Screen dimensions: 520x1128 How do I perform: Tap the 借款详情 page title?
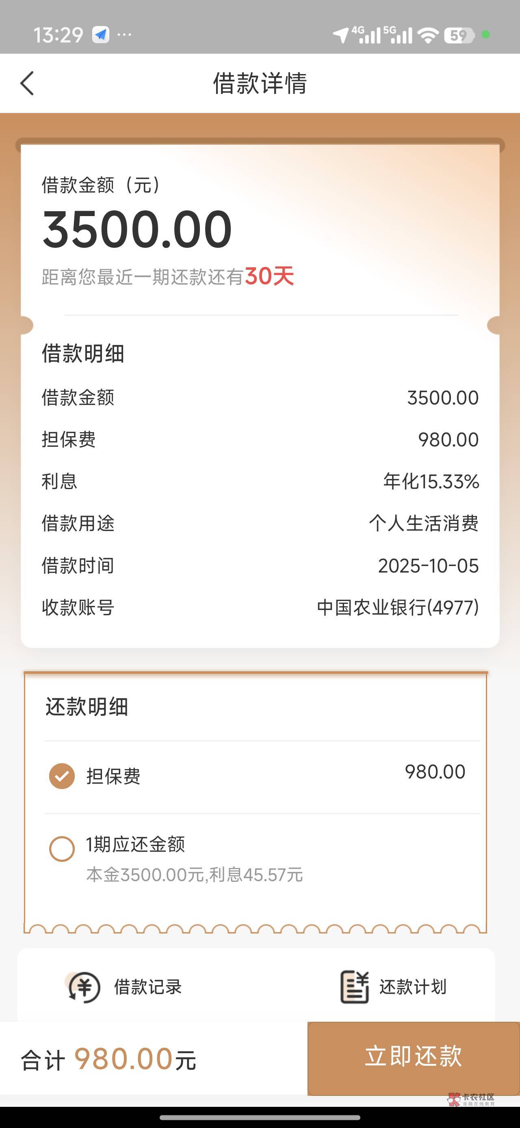point(260,83)
